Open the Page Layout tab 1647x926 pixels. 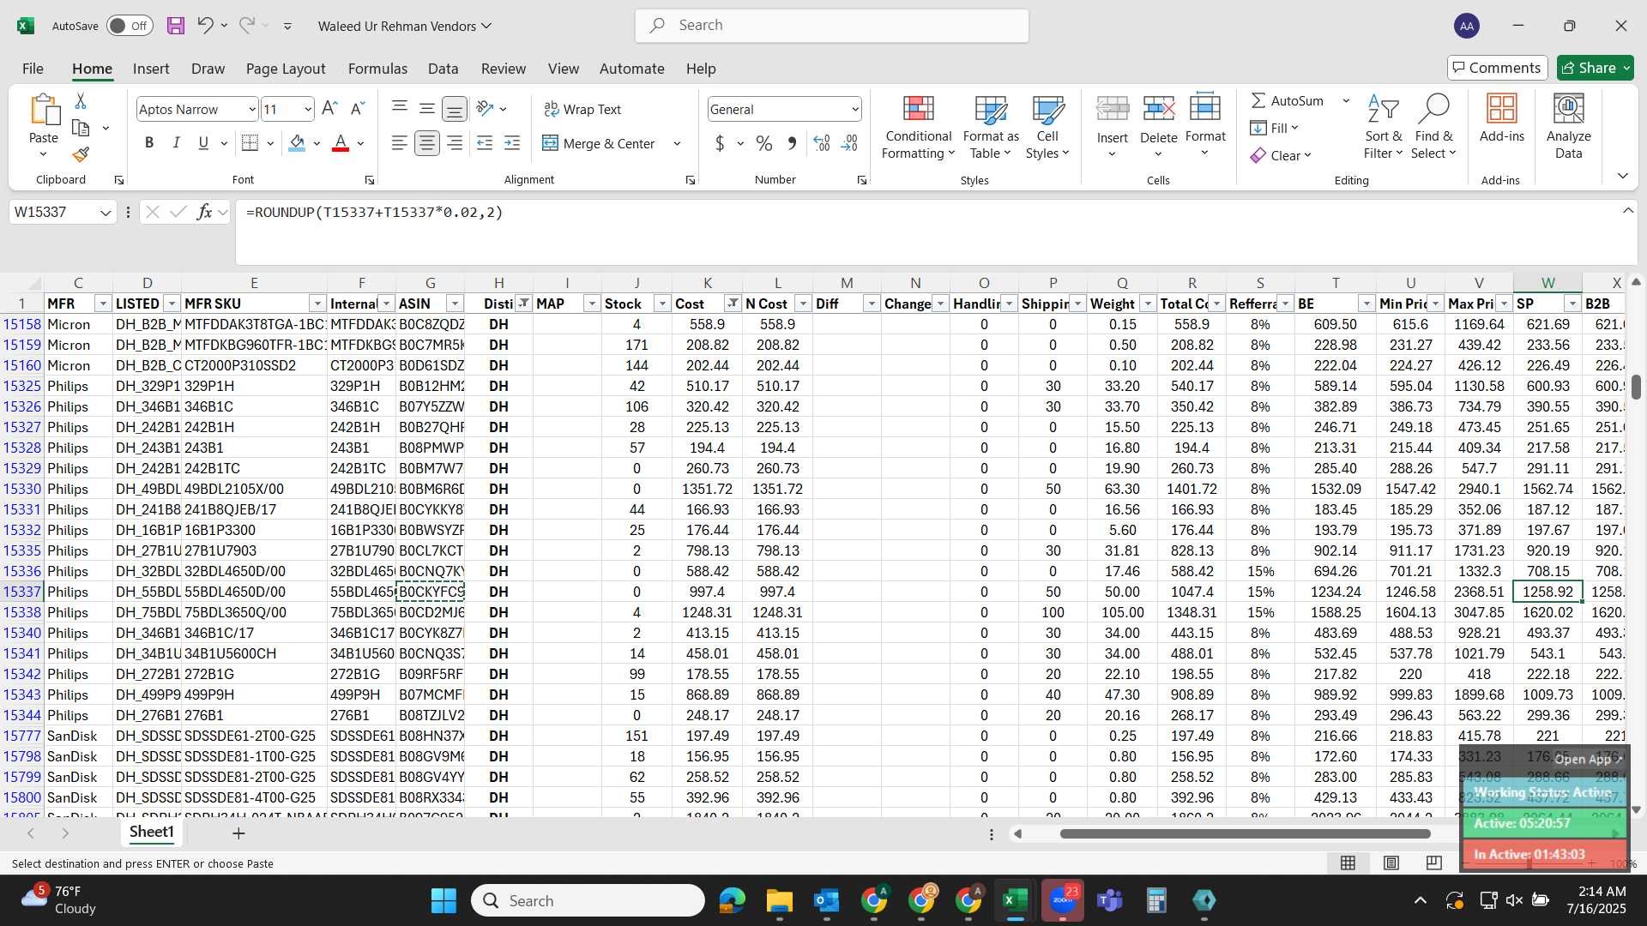coord(286,69)
